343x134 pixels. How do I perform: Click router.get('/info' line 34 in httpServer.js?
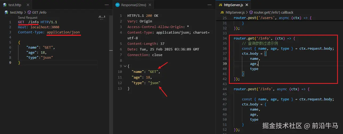click(264, 38)
